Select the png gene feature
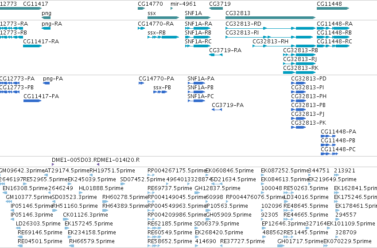The image size is (377, 248). pyautogui.click(x=46, y=18)
